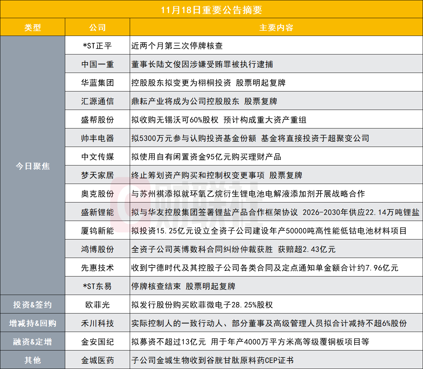Image resolution: width=423 pixels, height=369 pixels.
Task: Click text about 减持不超6%股份
Action: coord(269,323)
